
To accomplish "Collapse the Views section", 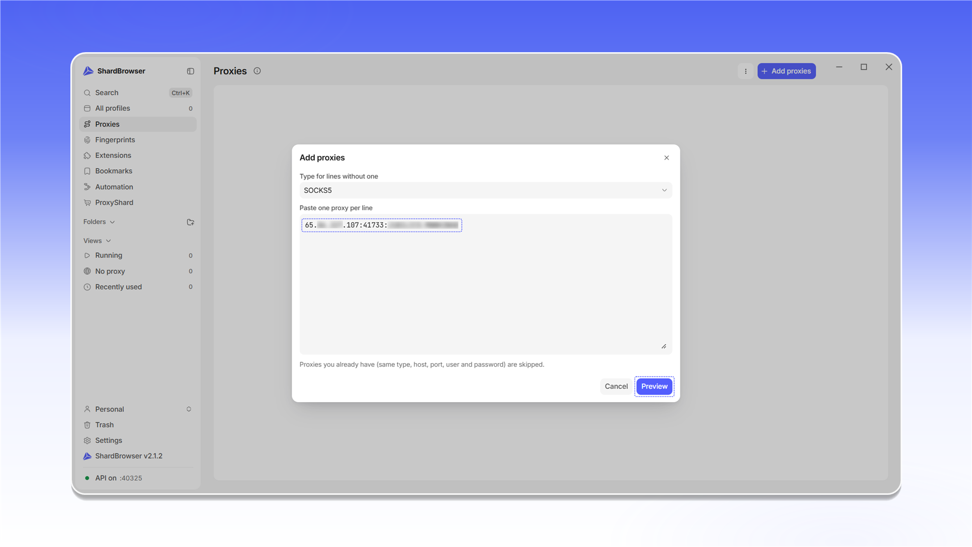I will pos(97,241).
